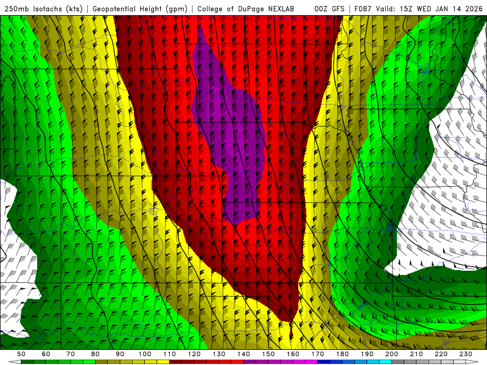Click the 60 value on the color scale
Screen dimensions: 487x365
(46, 354)
